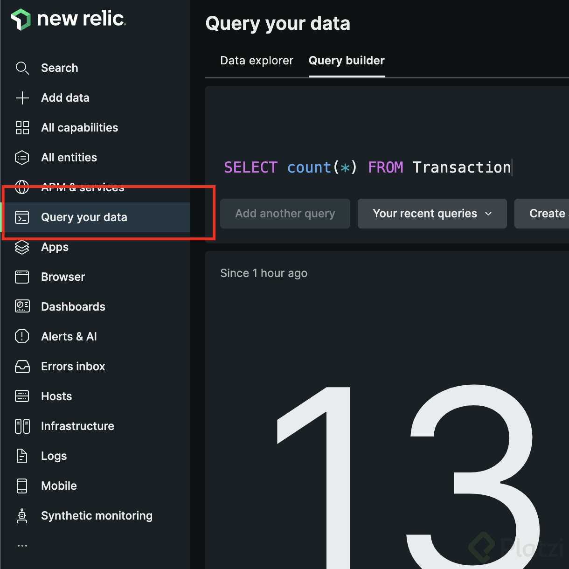Open Search in the sidebar
The width and height of the screenshot is (569, 569).
(60, 68)
